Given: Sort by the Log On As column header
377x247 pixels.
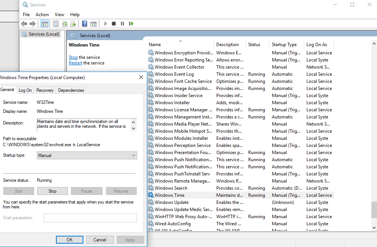Looking at the screenshot, I should click(x=319, y=44).
